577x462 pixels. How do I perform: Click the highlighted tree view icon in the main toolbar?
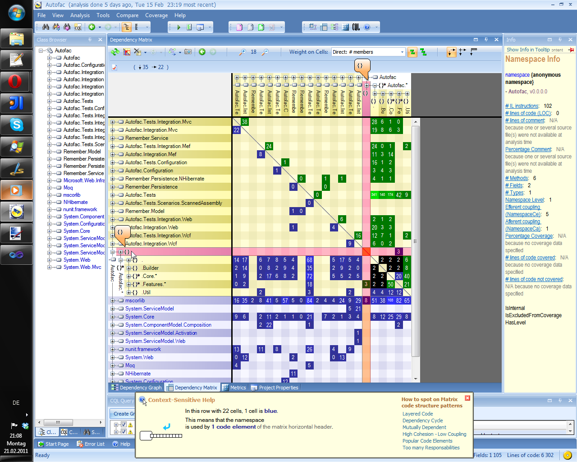pyautogui.click(x=127, y=27)
